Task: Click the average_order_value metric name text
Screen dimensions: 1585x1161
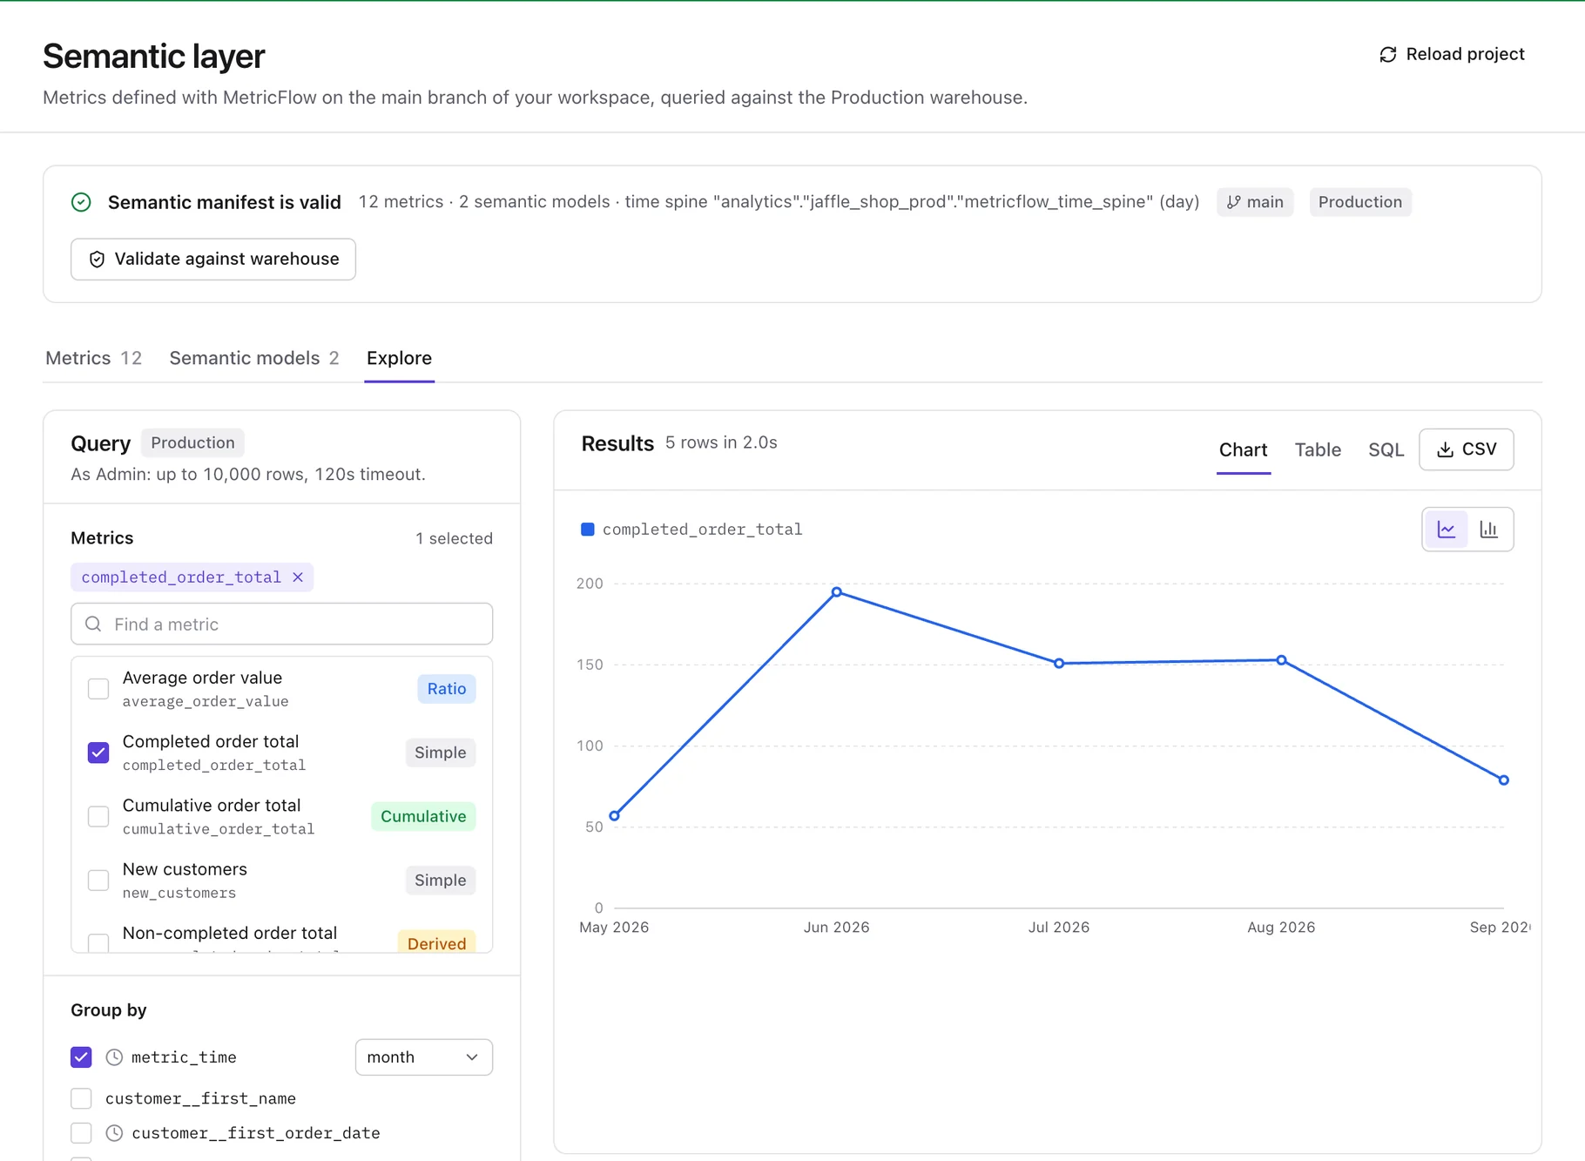Action: coord(206,701)
